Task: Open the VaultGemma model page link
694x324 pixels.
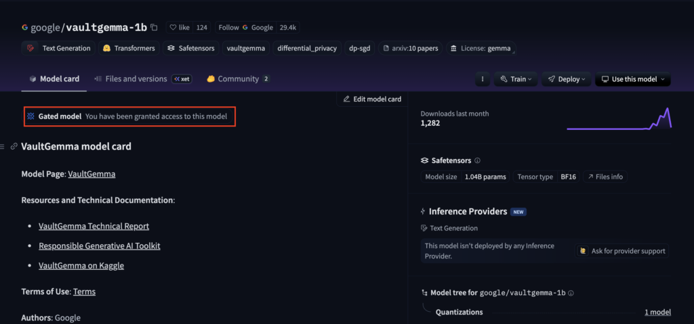Action: point(91,174)
